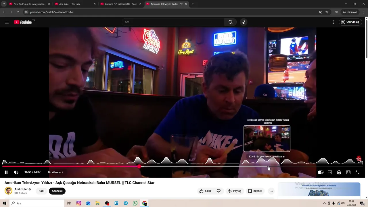This screenshot has width=368, height=207.
Task: Bookmark this page with star icon
Action: point(327,12)
